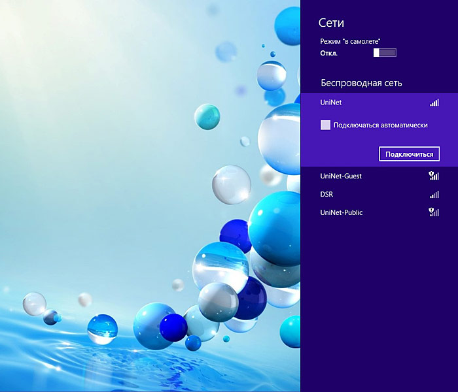Click the UniNet signal strength icon
458x392 pixels.
[434, 103]
